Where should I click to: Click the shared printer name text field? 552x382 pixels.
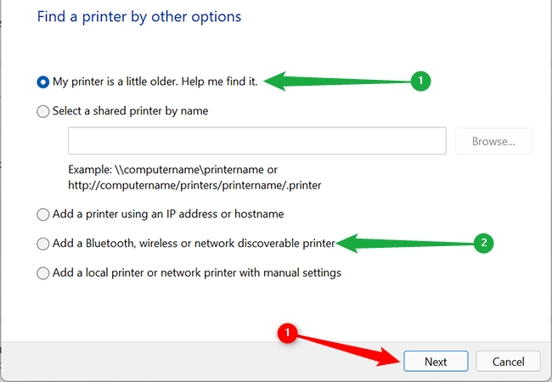click(x=256, y=141)
